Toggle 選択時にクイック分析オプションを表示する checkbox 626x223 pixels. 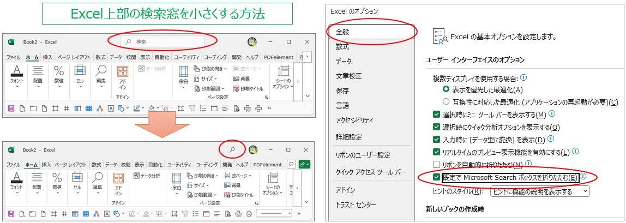tap(436, 127)
